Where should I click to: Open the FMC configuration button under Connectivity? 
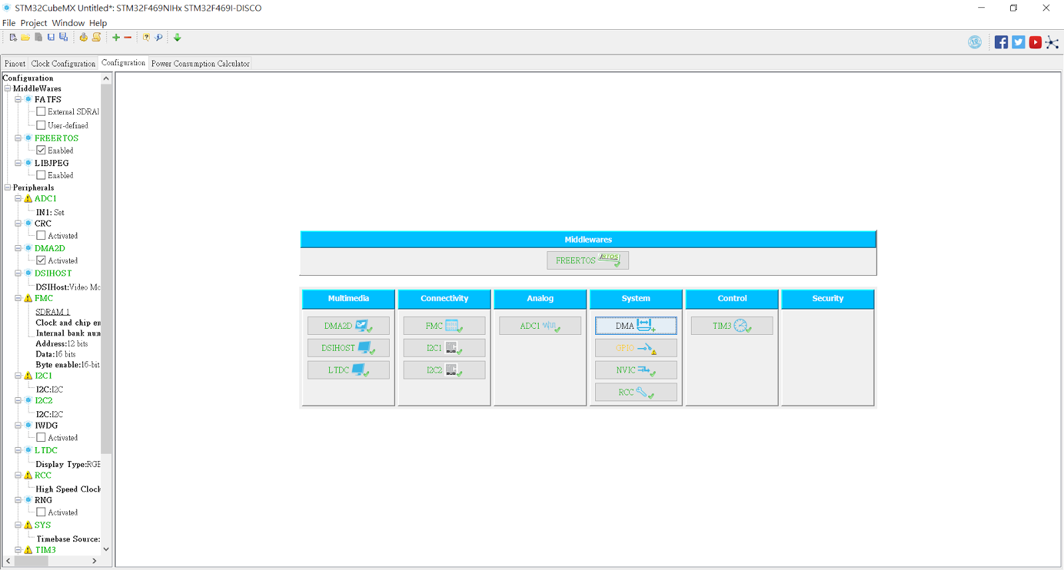(x=444, y=326)
